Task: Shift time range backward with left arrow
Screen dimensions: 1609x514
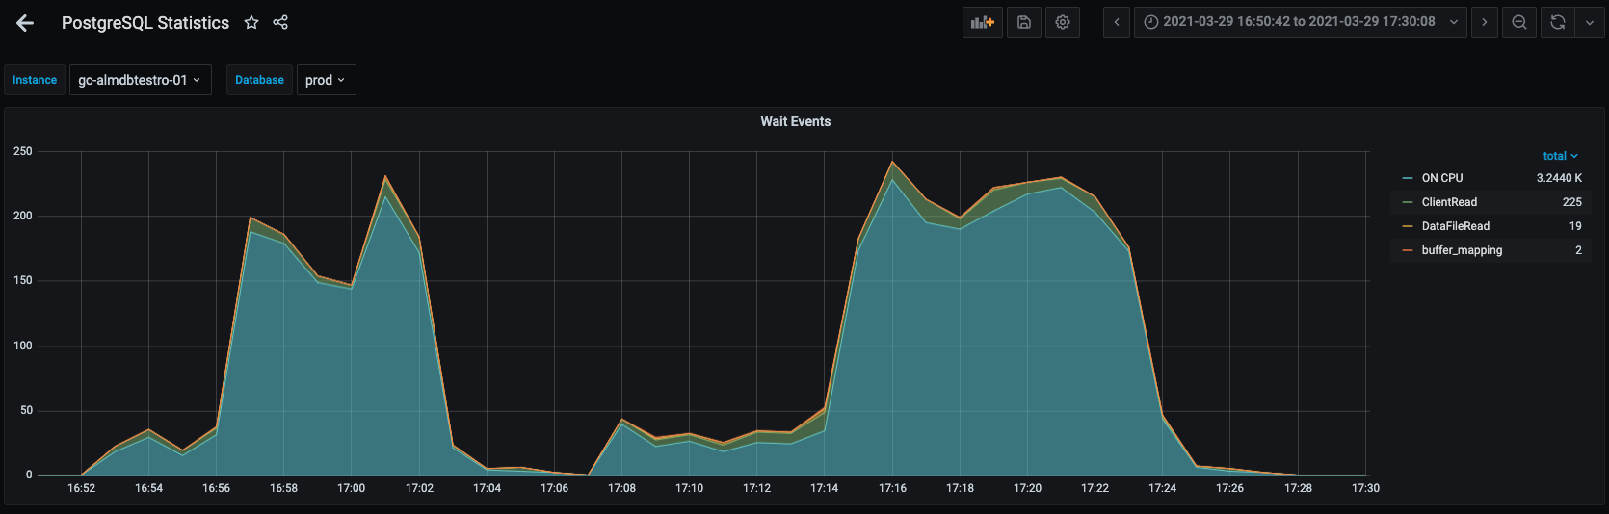Action: pos(1117,22)
